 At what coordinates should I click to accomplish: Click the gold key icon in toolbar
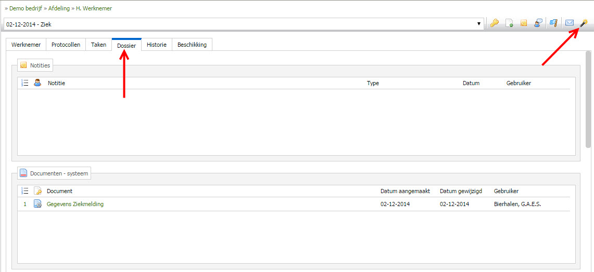[x=494, y=23]
